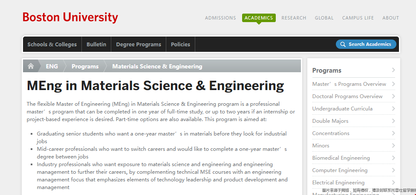
Task: Open the Global navigation item
Action: (x=324, y=18)
